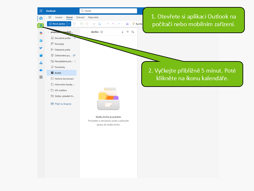
Task: Open the Calendar icon in the left rail
Action: tap(41, 25)
